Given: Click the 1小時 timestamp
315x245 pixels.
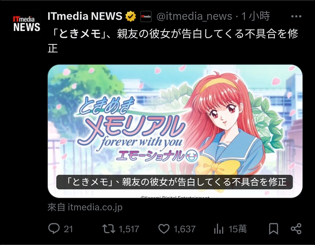Looking at the screenshot, I should coord(255,16).
